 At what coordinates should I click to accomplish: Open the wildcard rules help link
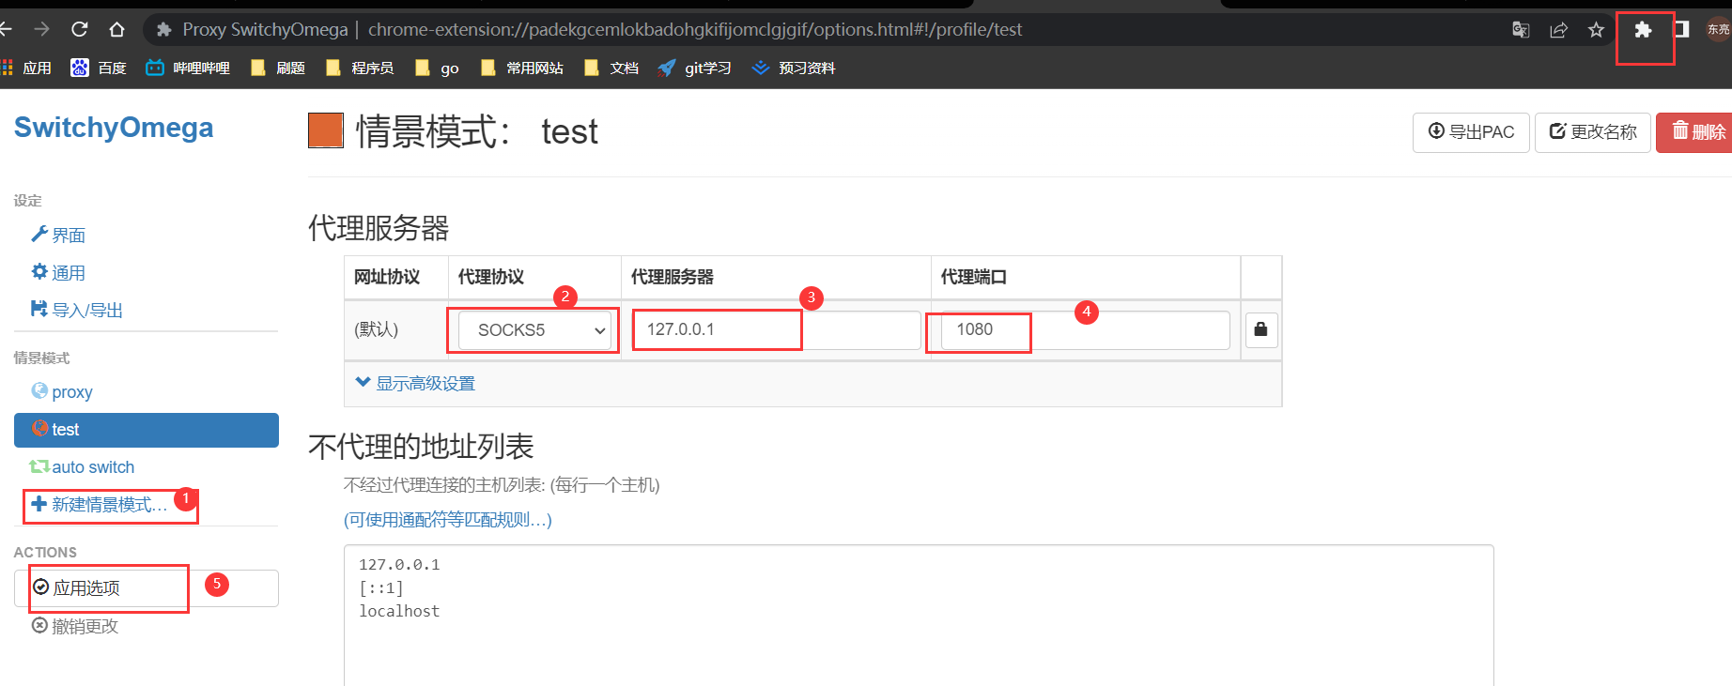click(448, 520)
